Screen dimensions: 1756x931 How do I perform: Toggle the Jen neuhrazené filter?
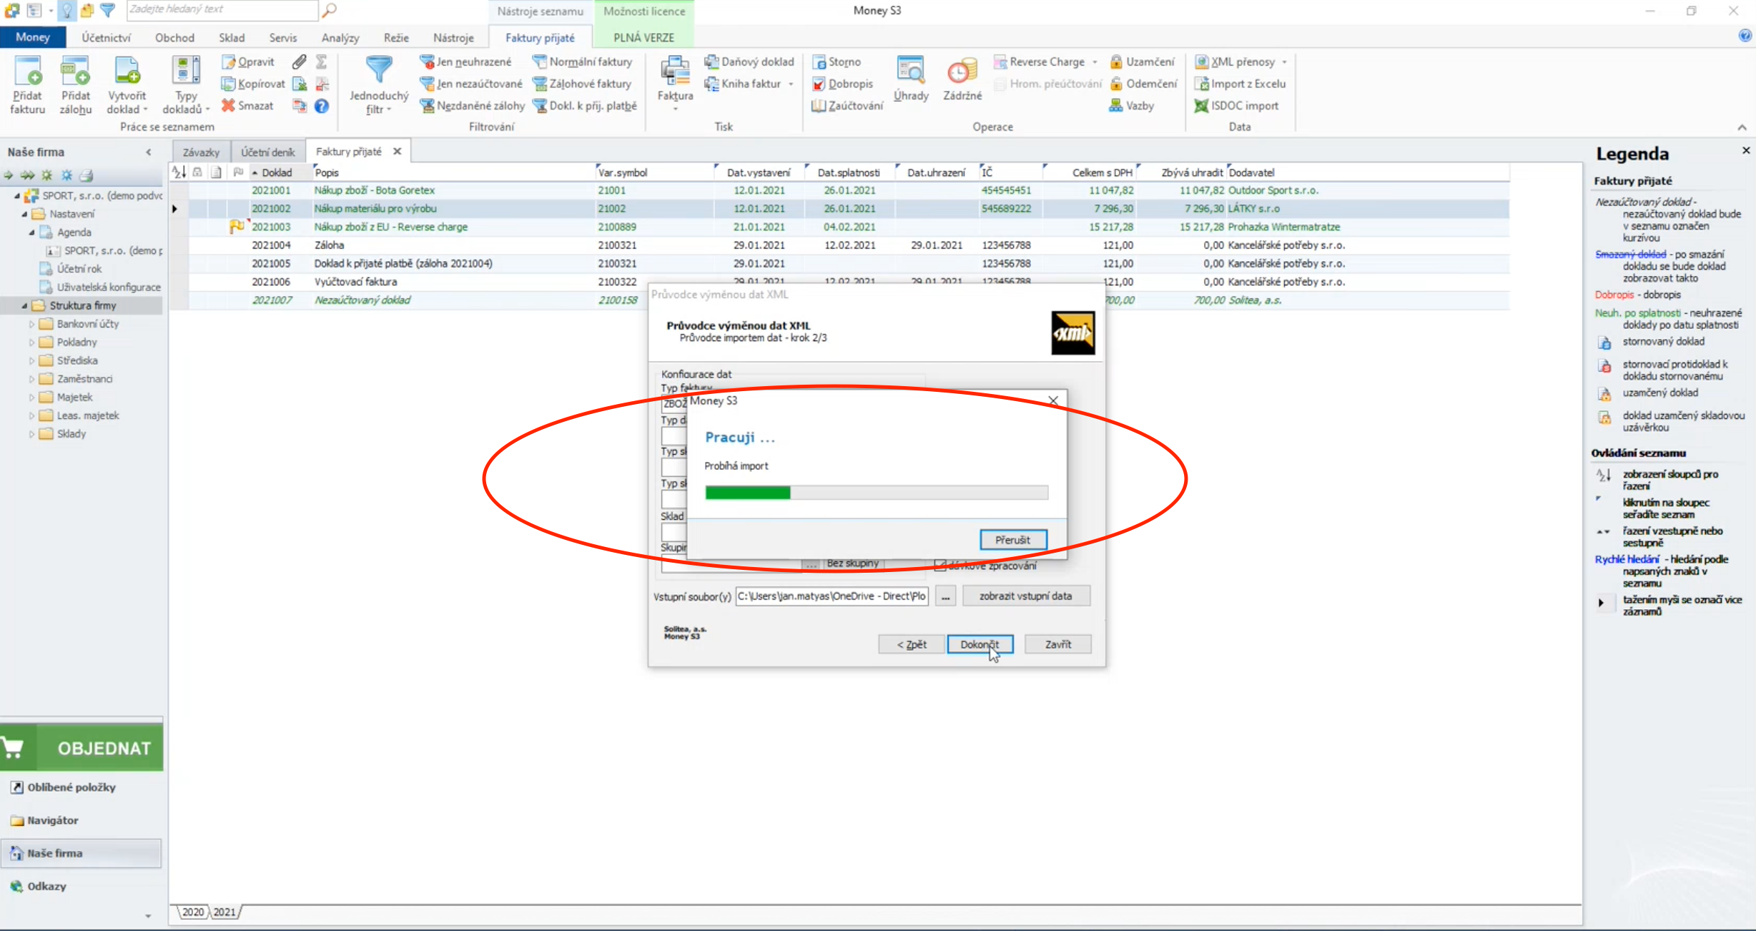point(466,62)
